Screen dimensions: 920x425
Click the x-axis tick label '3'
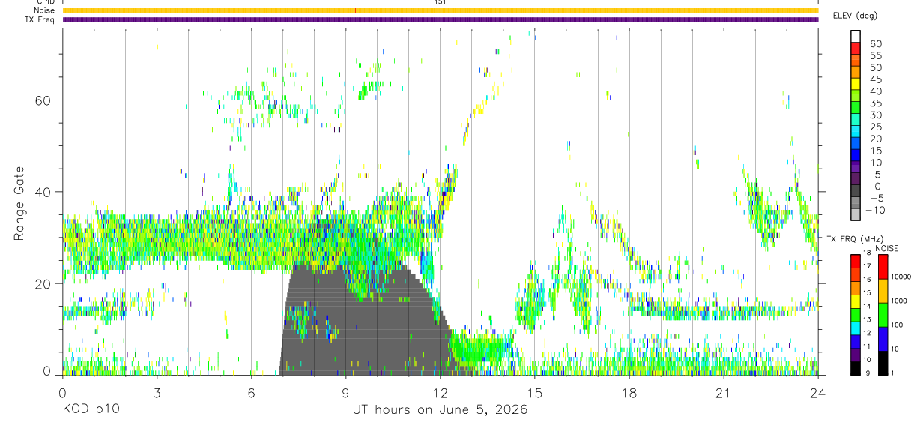(x=157, y=393)
